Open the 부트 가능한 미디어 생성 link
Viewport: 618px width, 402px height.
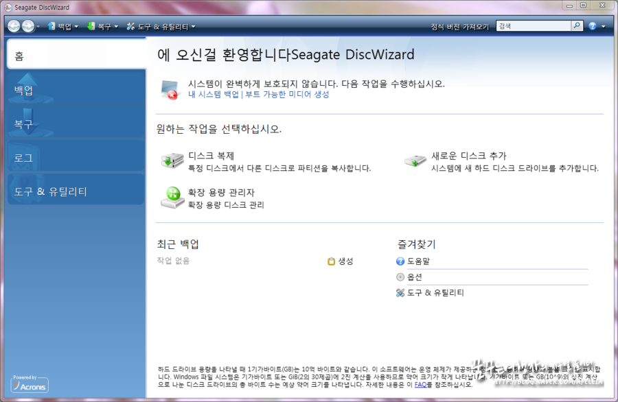pyautogui.click(x=287, y=95)
